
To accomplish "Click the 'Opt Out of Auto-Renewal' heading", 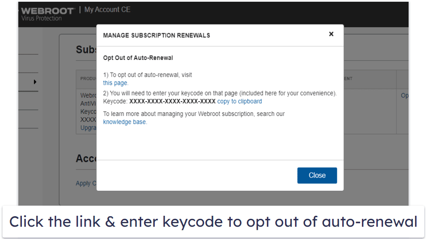I will coord(138,58).
